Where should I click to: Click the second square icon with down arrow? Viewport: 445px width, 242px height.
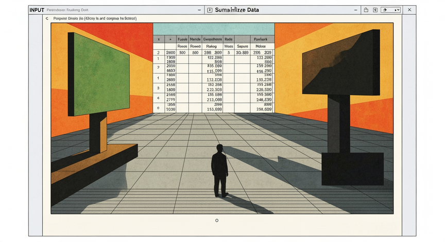(375, 10)
